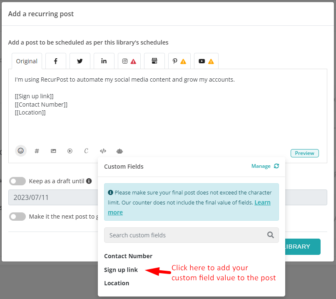The height and width of the screenshot is (299, 336).
Task: Choose Sign up link custom field
Action: [121, 270]
